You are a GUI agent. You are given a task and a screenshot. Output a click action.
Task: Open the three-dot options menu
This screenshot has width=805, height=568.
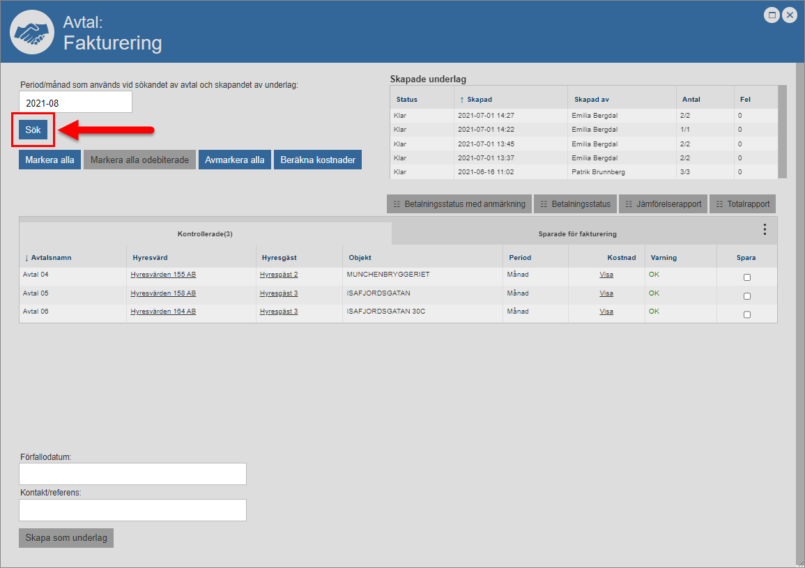point(765,229)
